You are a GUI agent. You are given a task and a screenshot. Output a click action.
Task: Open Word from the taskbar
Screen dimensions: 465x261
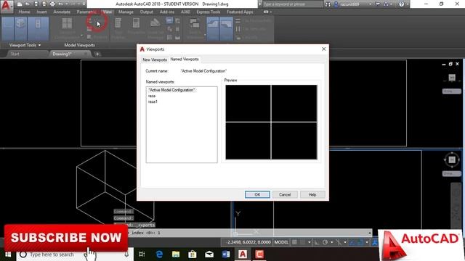226,254
